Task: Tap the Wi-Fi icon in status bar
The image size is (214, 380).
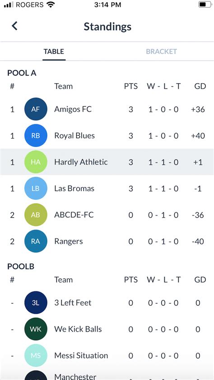Action: [x=51, y=5]
